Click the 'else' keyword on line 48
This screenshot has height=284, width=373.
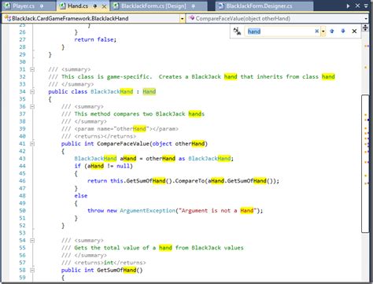[x=81, y=196]
